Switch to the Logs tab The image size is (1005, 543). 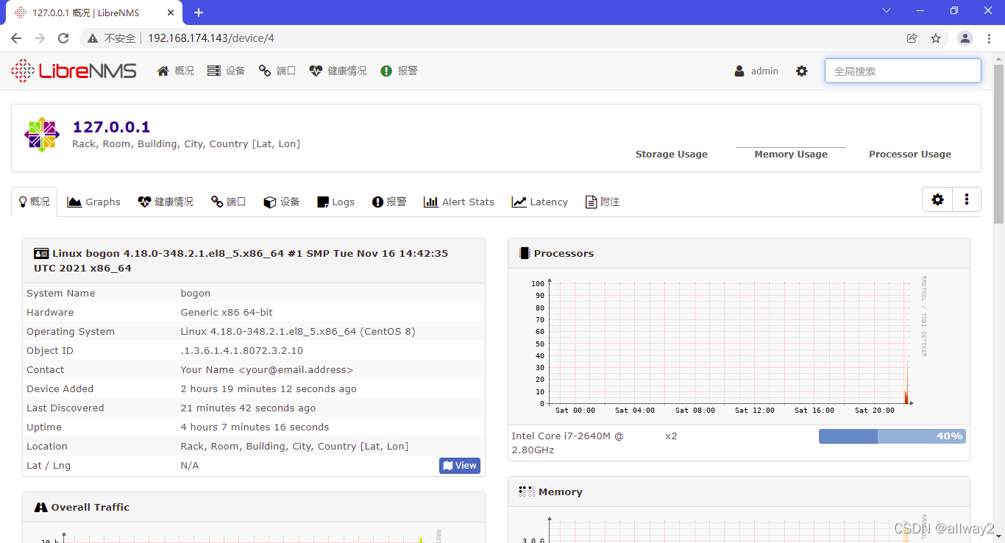[335, 202]
